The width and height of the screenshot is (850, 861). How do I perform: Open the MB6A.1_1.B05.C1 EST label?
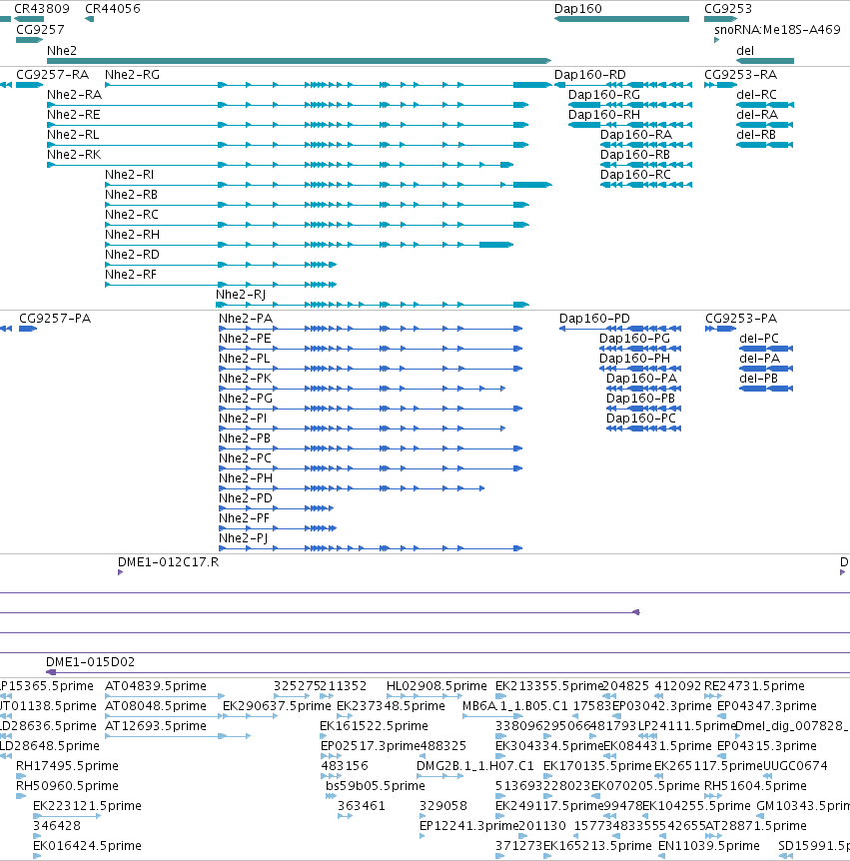515,705
